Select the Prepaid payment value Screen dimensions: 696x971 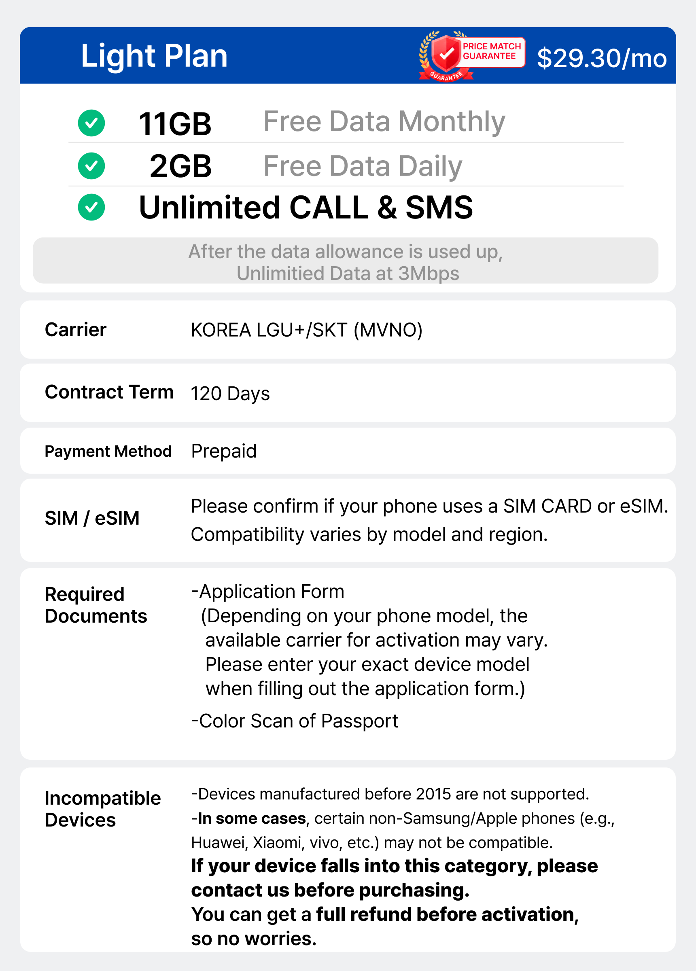[x=224, y=451]
